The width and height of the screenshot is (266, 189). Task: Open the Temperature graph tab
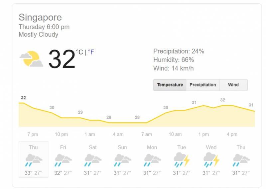[170, 85]
